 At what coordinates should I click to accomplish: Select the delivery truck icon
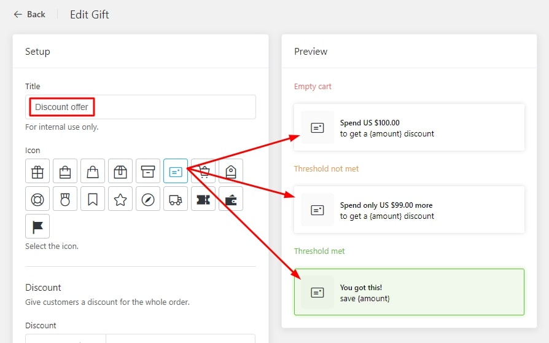(176, 199)
